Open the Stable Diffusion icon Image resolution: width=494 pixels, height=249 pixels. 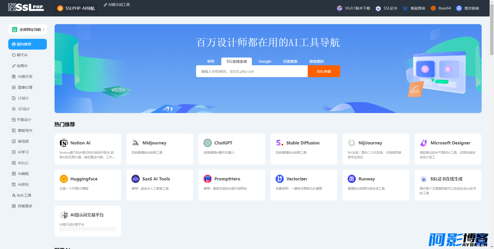pos(280,143)
